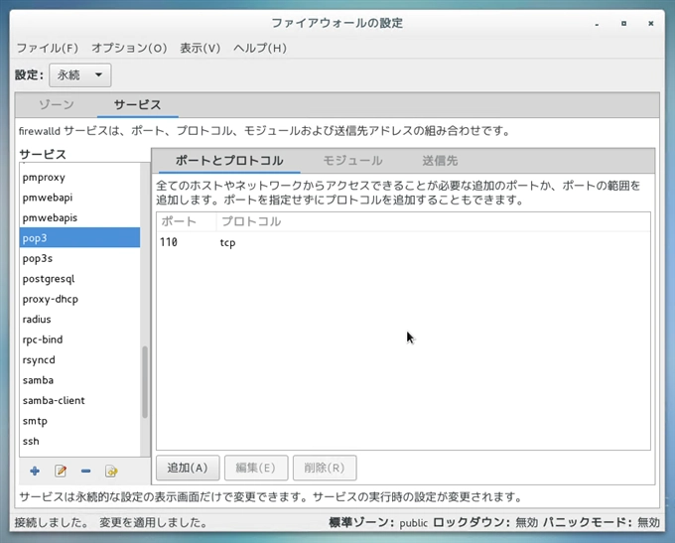
Task: Select samba in the service list
Action: (79, 380)
